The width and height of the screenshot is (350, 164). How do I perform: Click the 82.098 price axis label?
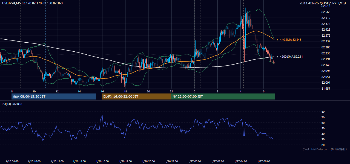[x=326, y=71]
